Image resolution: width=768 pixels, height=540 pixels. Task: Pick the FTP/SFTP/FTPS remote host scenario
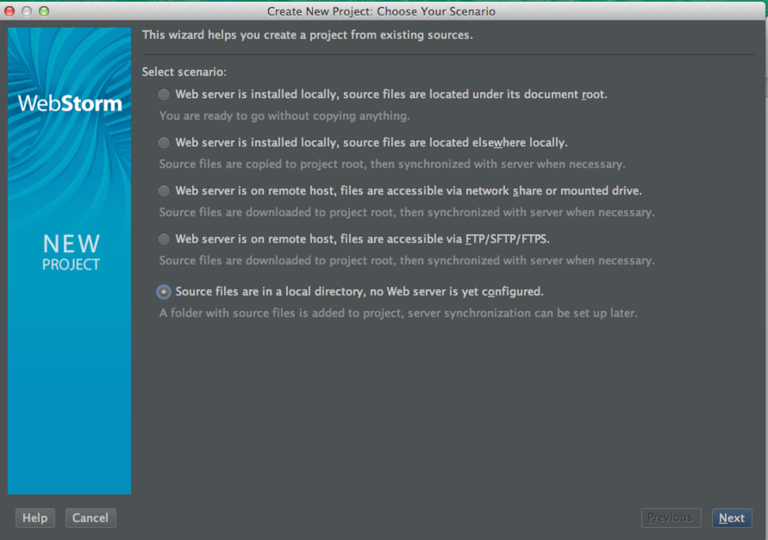click(164, 239)
